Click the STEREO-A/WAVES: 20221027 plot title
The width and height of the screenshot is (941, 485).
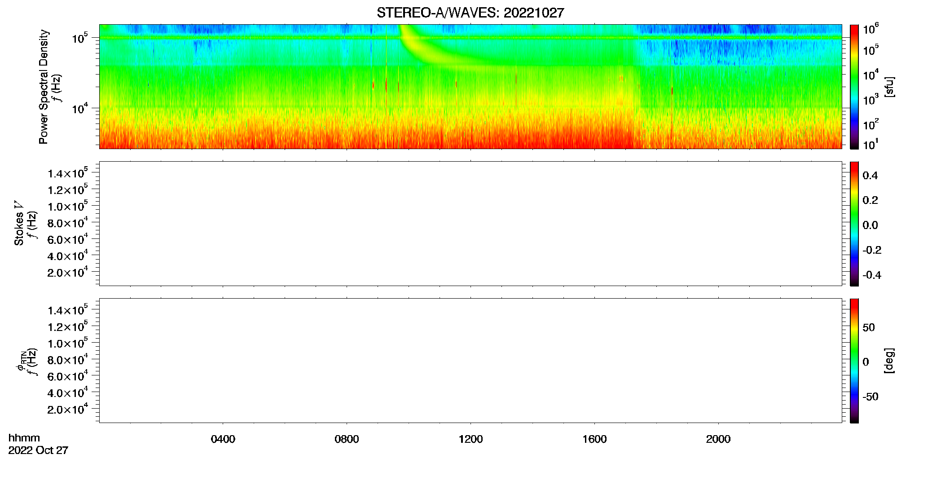470,13
